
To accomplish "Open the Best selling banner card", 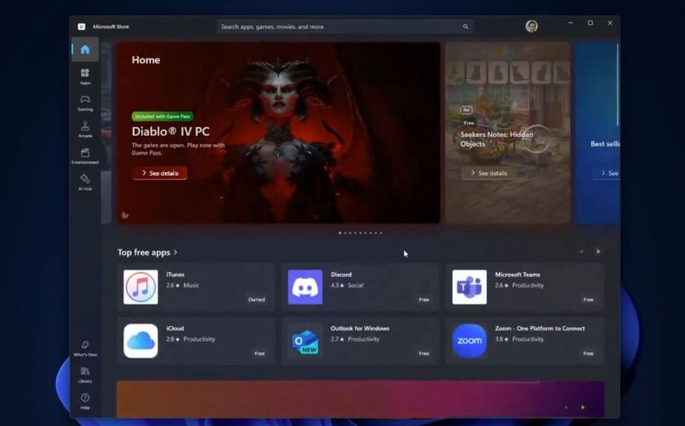I will coord(597,132).
